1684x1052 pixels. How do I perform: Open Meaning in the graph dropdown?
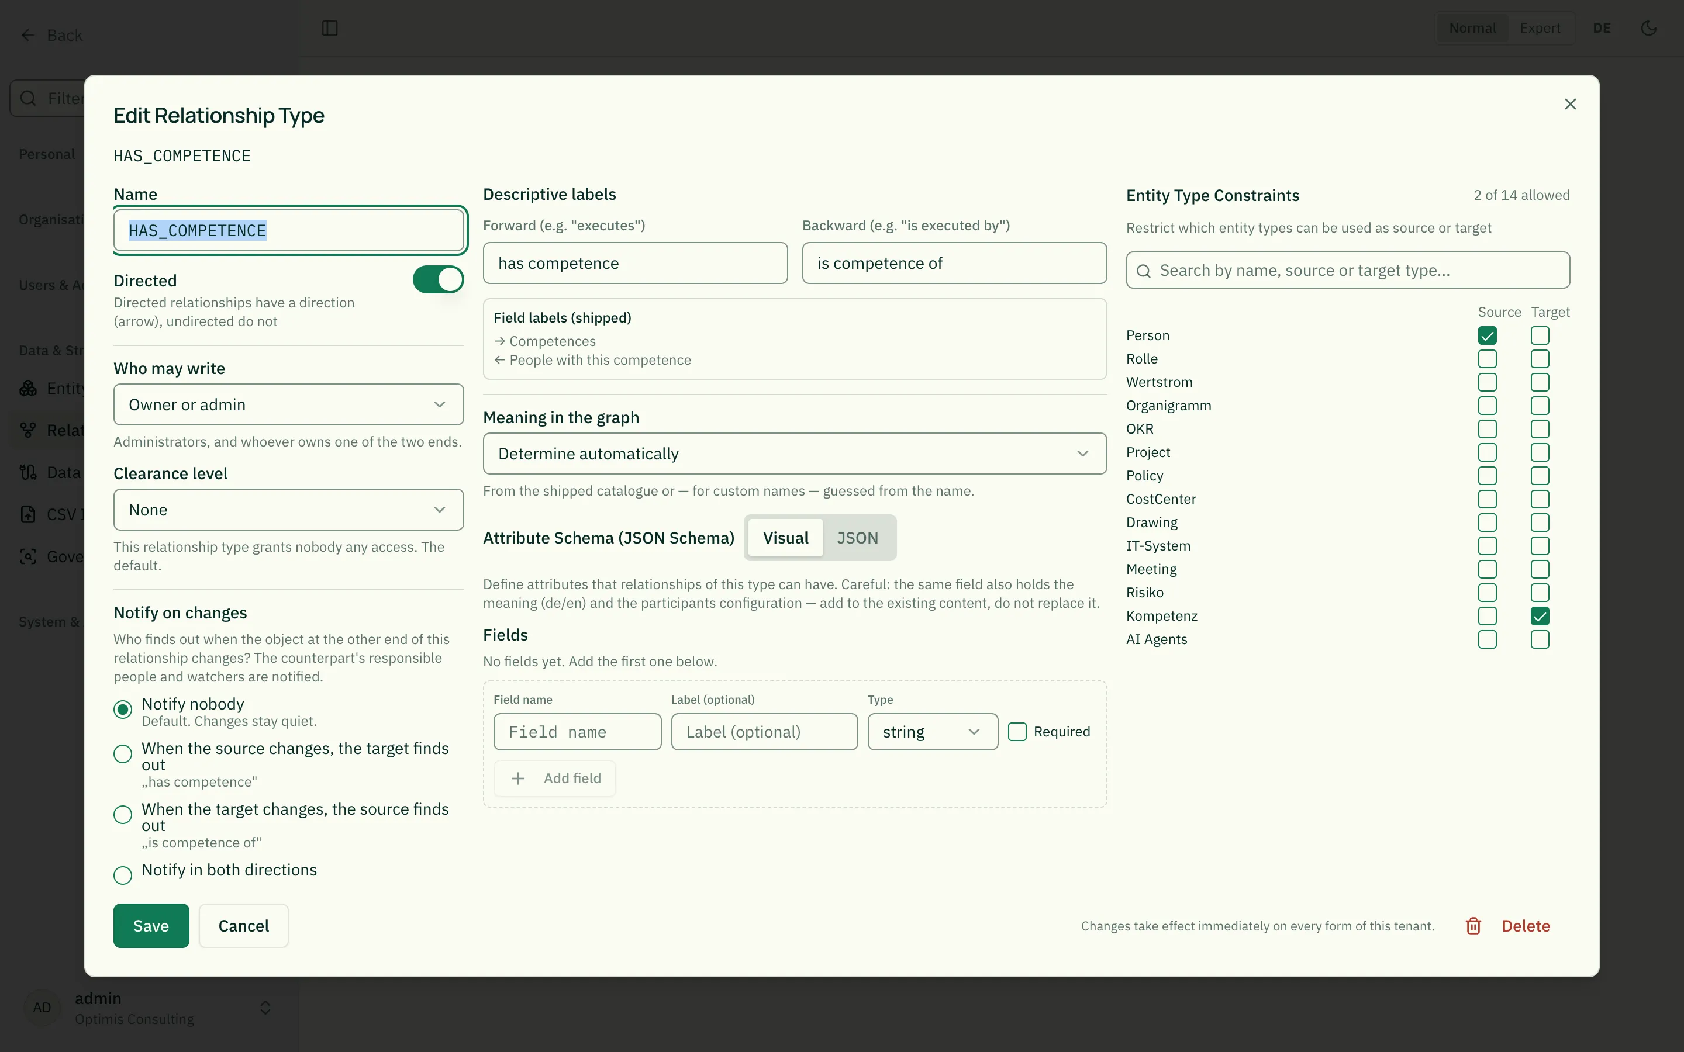pyautogui.click(x=795, y=454)
